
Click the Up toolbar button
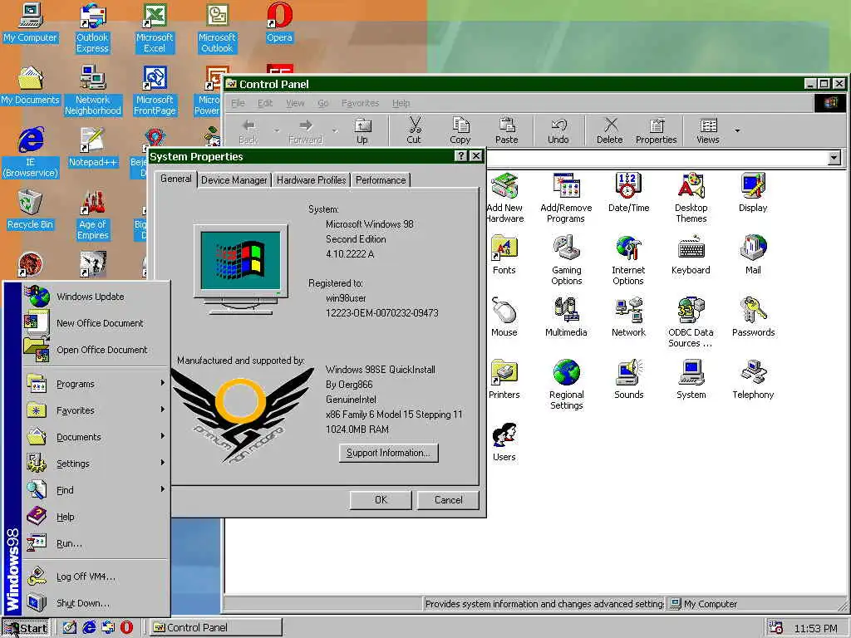362,130
